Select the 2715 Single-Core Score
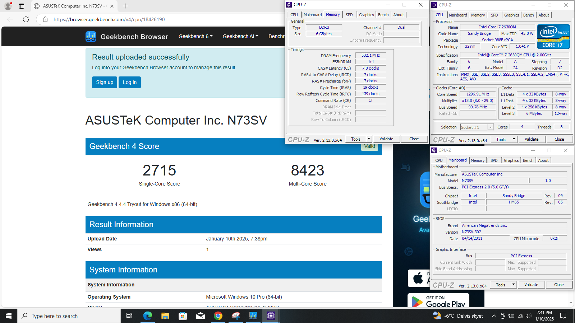This screenshot has height=323, width=575. point(160,170)
